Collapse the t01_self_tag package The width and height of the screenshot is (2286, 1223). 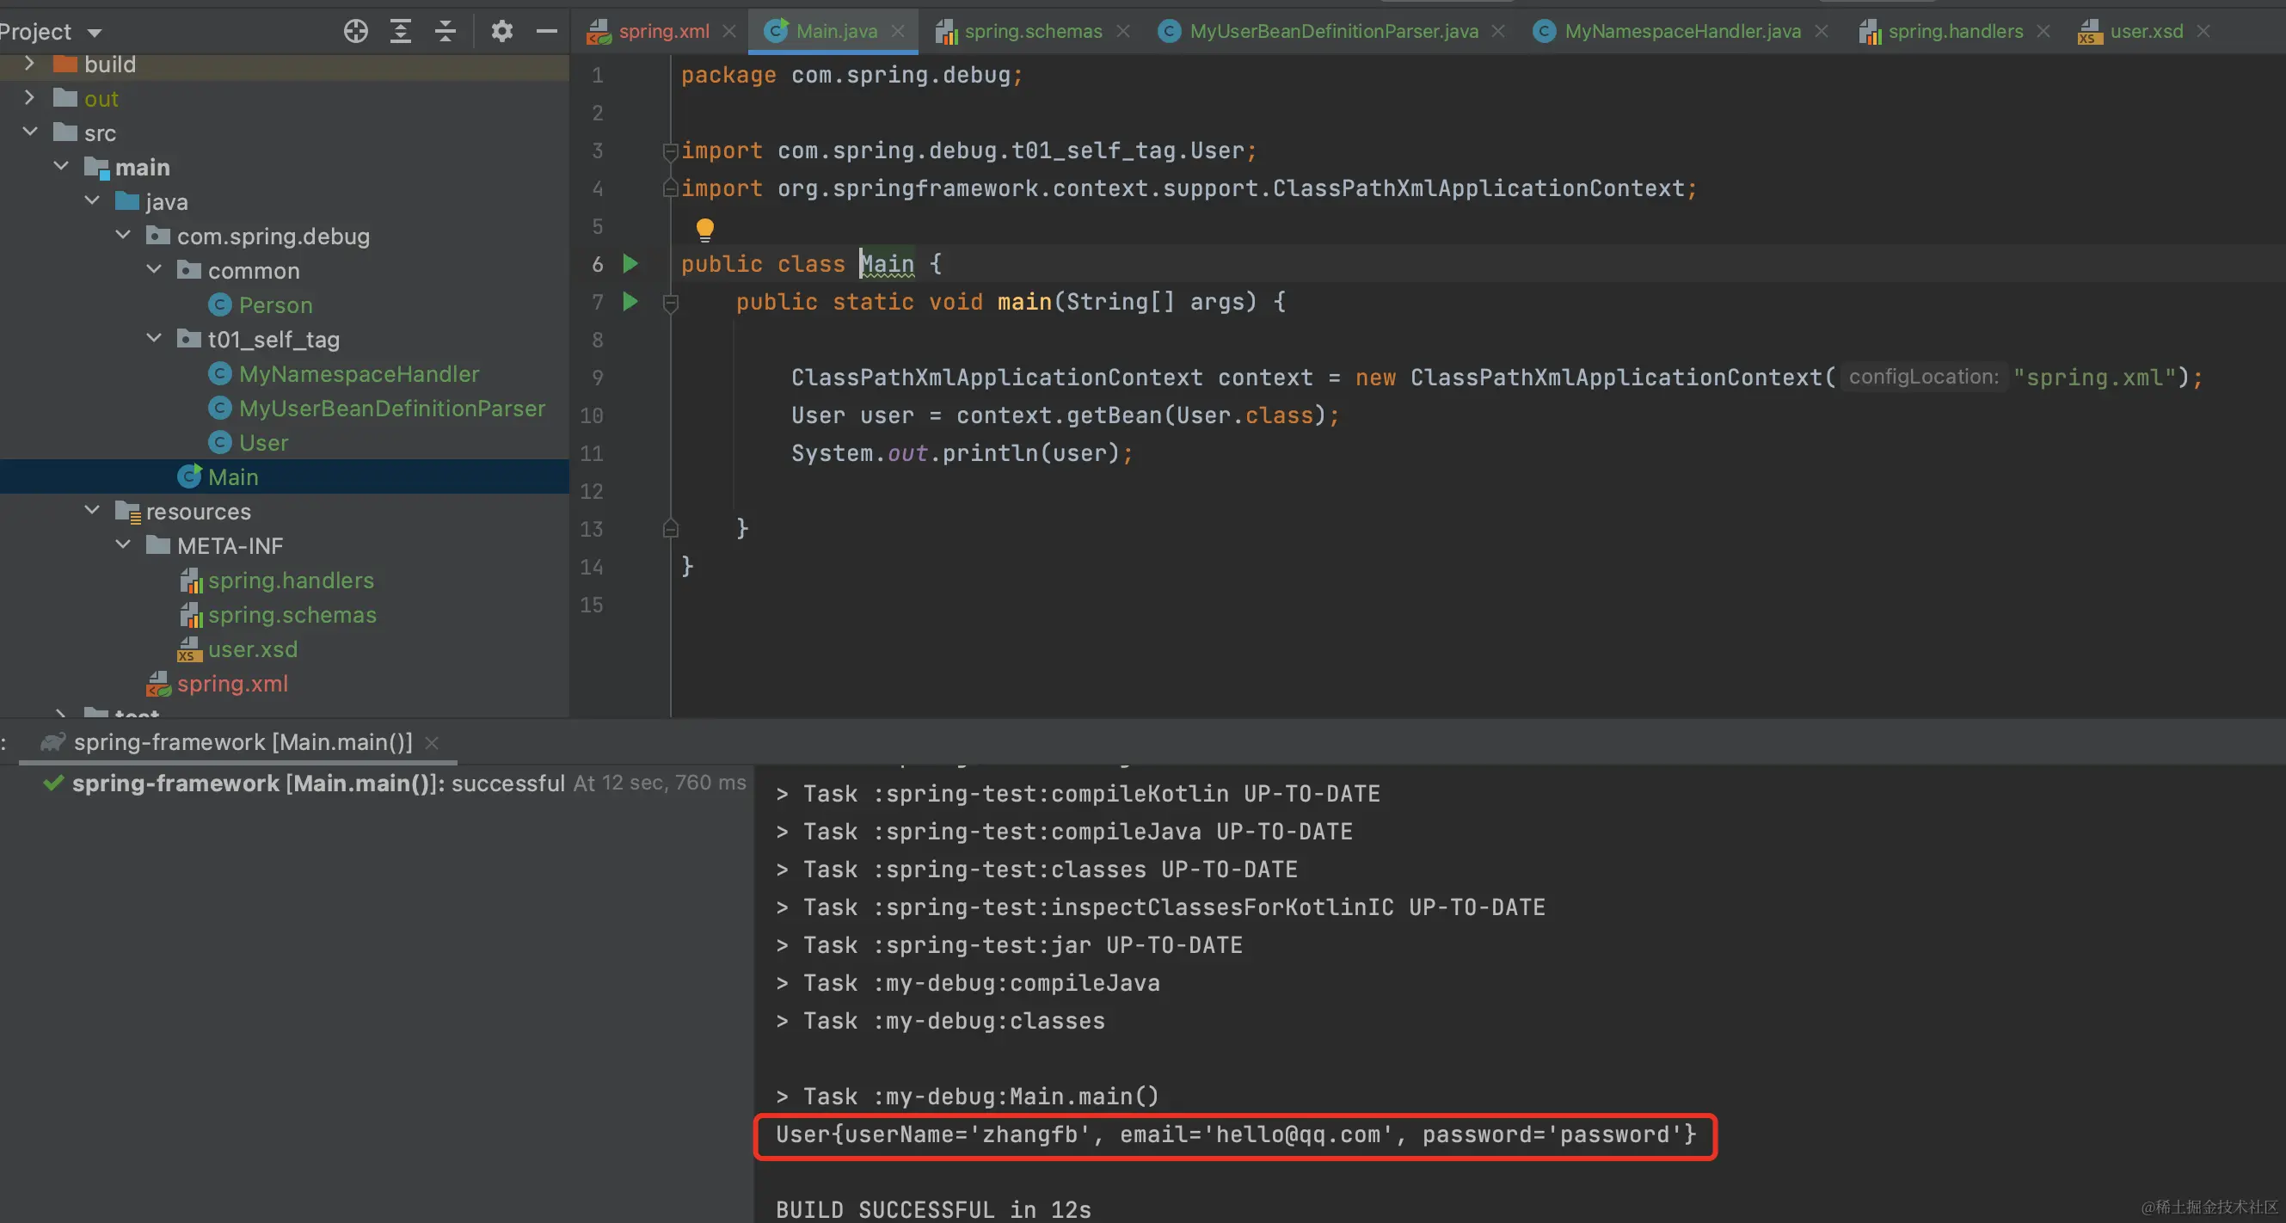point(154,339)
